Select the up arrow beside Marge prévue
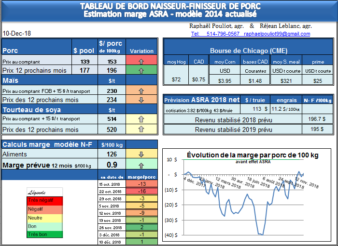Viewport: 338px width, 246px height. tap(141, 165)
